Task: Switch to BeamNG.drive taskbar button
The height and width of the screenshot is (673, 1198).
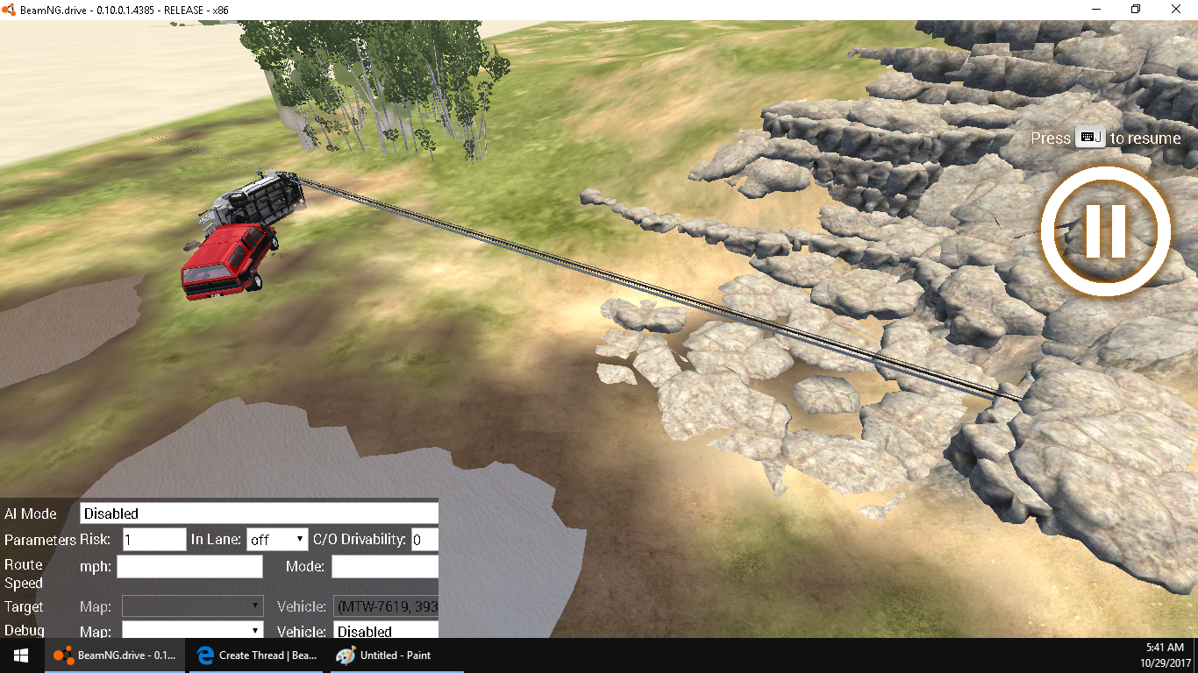Action: click(115, 655)
